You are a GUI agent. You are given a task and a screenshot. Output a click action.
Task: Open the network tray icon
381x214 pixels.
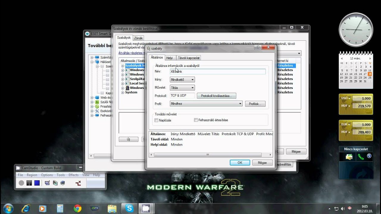point(336,208)
